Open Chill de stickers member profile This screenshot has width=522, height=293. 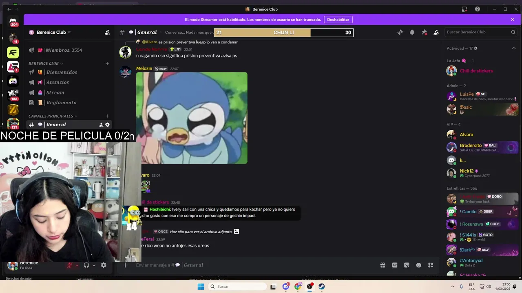tap(481, 71)
